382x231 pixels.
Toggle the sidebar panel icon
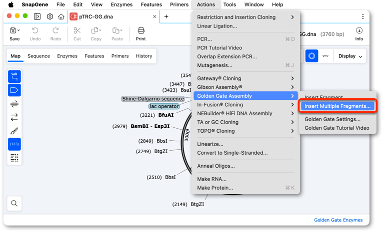[37, 16]
